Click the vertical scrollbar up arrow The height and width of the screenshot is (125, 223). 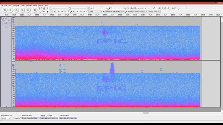[222, 18]
